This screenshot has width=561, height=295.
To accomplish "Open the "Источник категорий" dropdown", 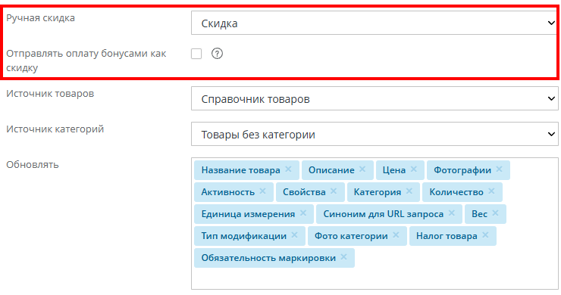I will pyautogui.click(x=375, y=134).
